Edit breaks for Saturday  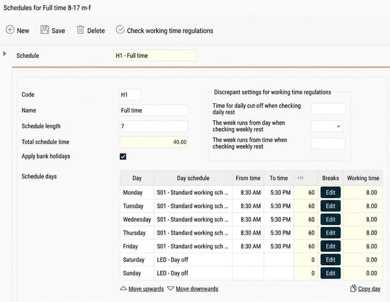(x=331, y=259)
